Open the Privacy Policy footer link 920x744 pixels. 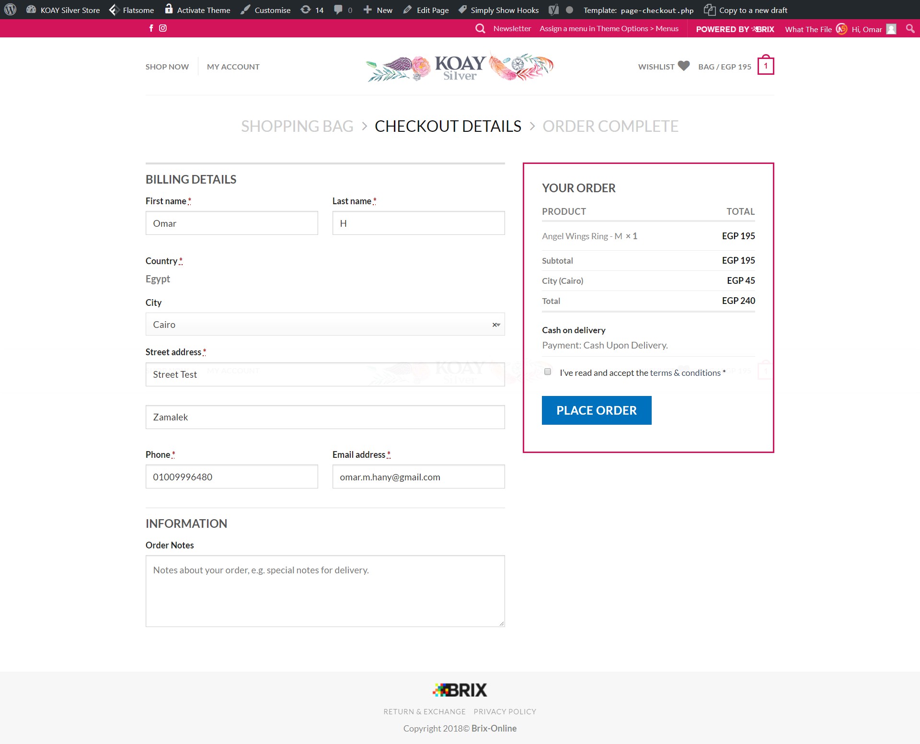505,712
